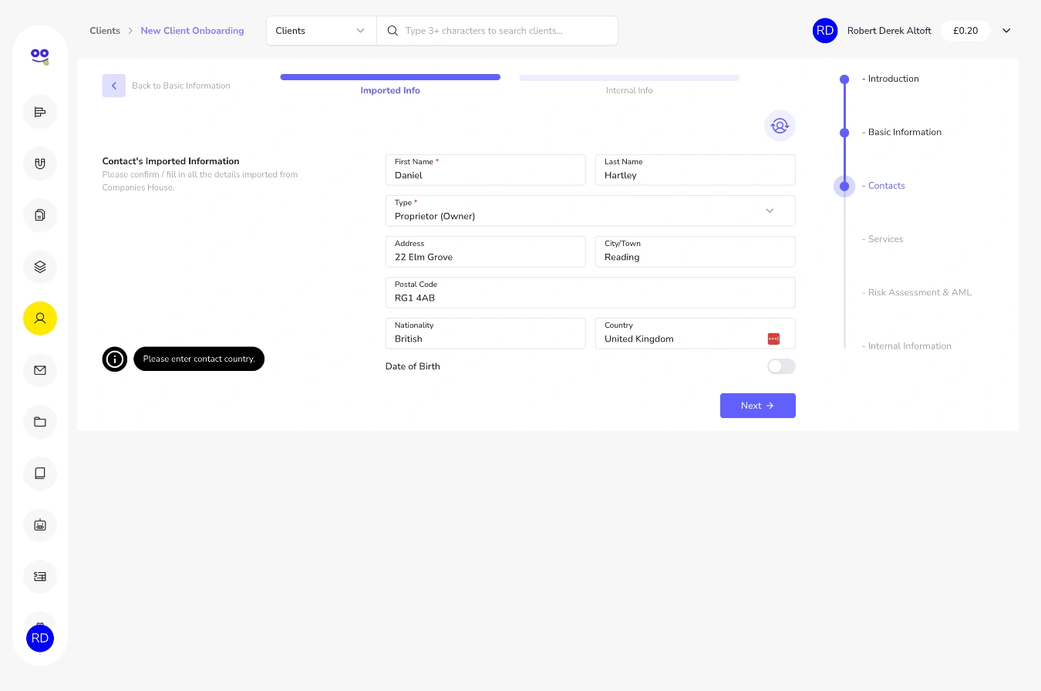The width and height of the screenshot is (1041, 691).
Task: Click the Internal Info progress bar
Action: tap(629, 78)
